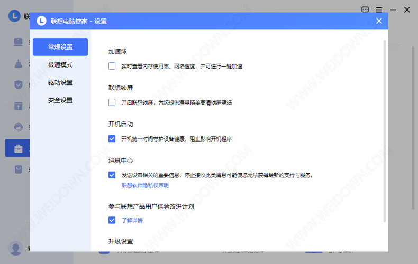This screenshot has height=264, width=418.
Task: Click the feedback chat bubble icon
Action: [365, 10]
